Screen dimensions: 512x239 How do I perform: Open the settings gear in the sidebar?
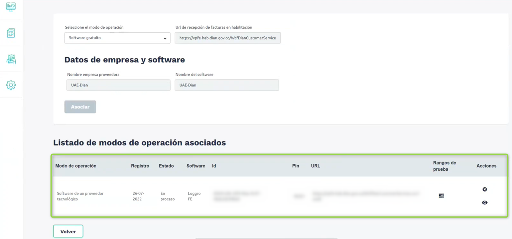(11, 85)
